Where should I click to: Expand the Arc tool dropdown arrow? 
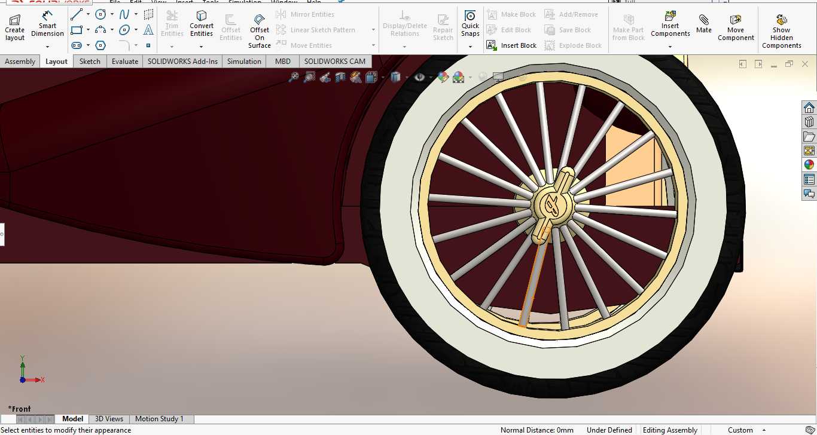(x=112, y=30)
